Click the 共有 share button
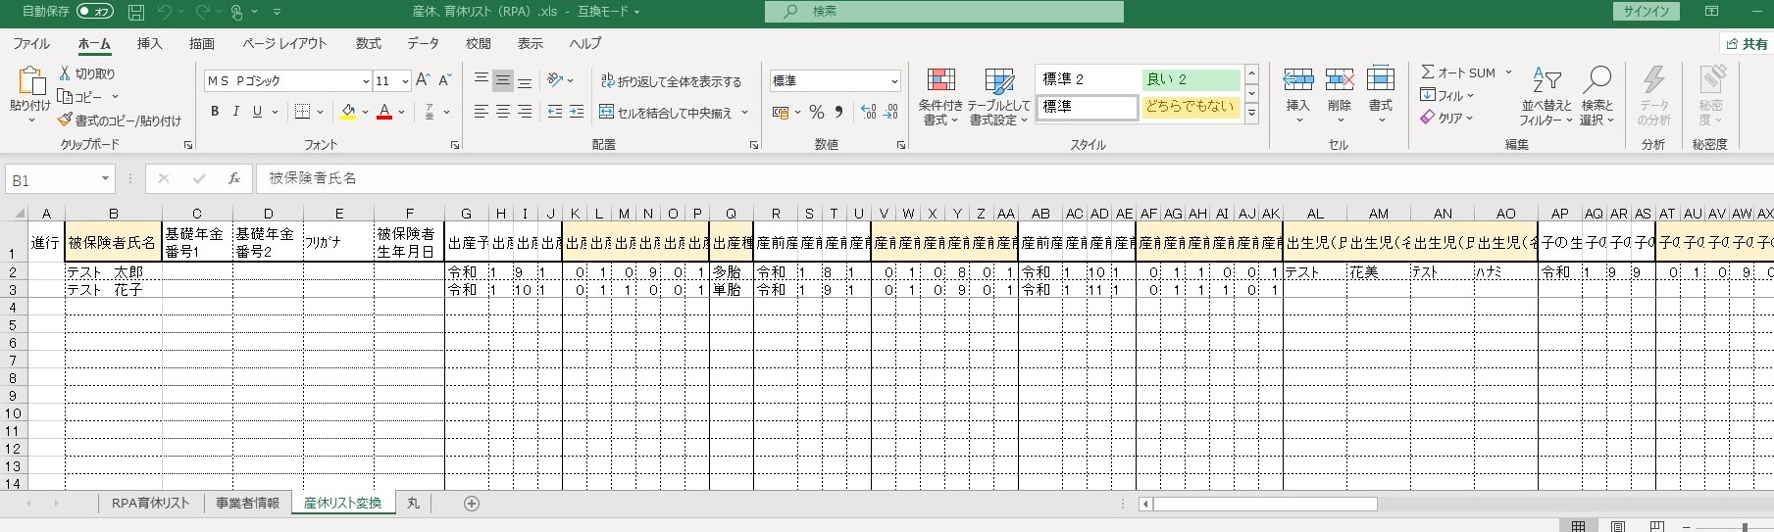This screenshot has height=532, width=1774. [1747, 44]
